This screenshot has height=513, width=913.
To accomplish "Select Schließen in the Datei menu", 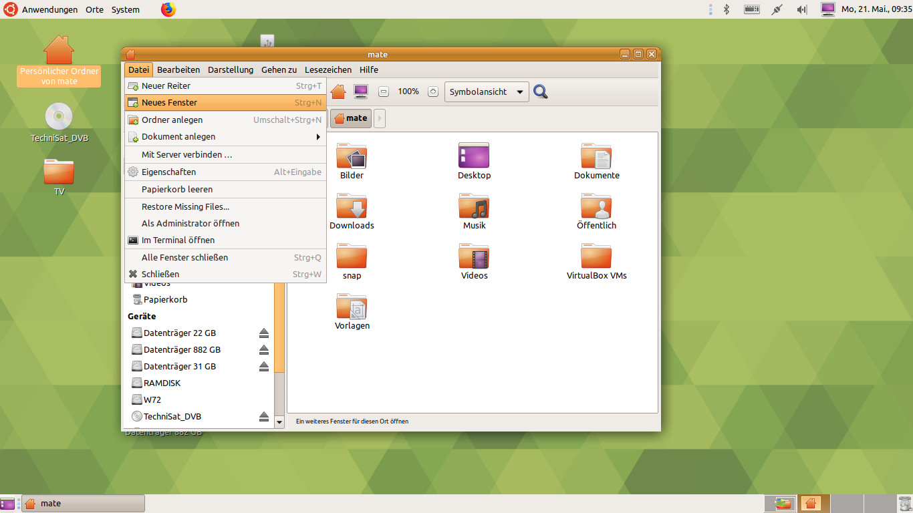I will pos(225,274).
